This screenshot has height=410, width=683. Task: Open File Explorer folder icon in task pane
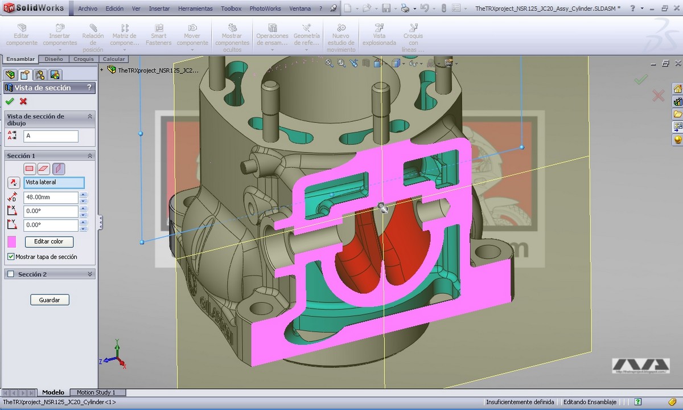tap(678, 114)
